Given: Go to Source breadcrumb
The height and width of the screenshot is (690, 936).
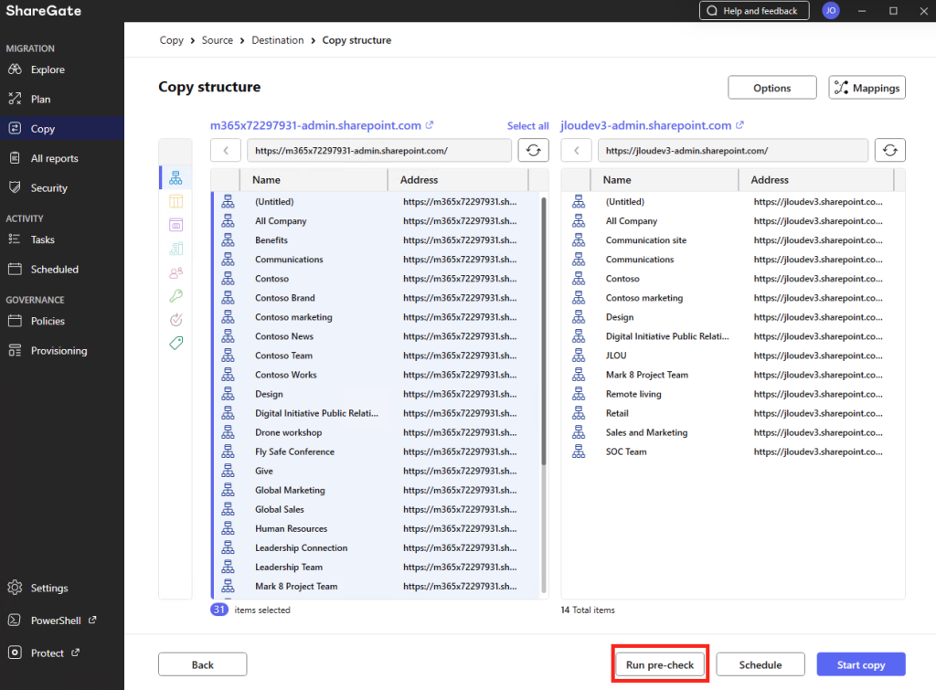Looking at the screenshot, I should click(x=218, y=40).
